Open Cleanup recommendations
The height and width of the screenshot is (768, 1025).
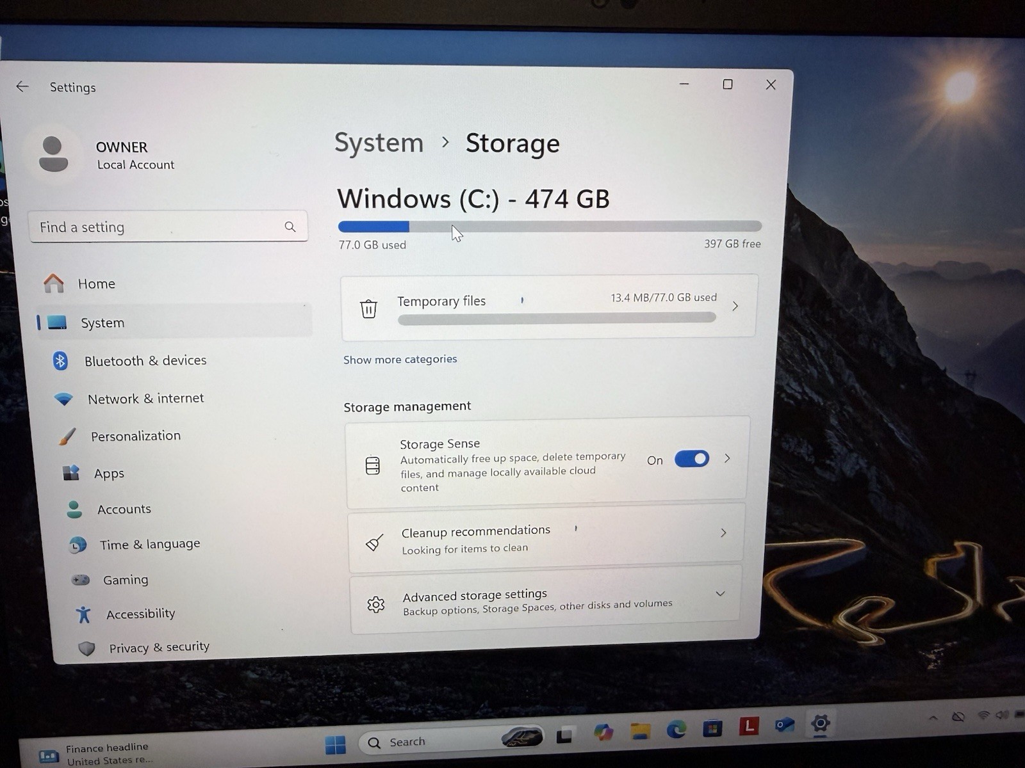click(x=546, y=538)
